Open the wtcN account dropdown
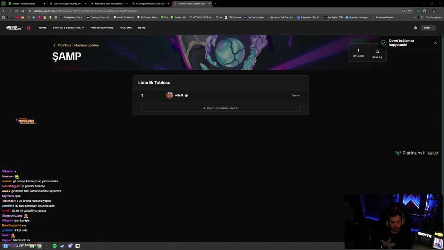This screenshot has width=444, height=250. 428,28
